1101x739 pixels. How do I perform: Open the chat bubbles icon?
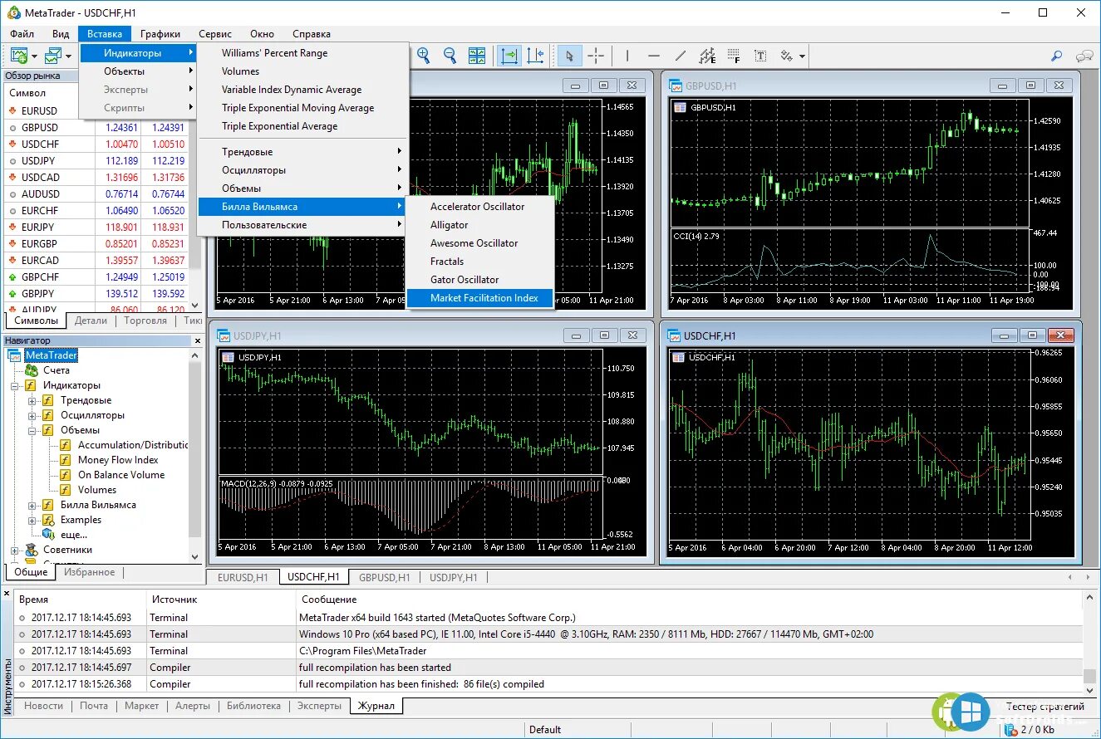point(1084,56)
